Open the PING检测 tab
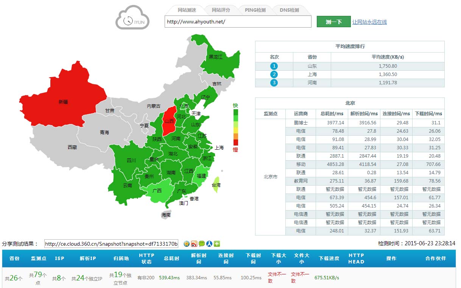 click(255, 10)
